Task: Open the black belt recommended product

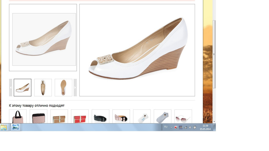Action: point(101,117)
